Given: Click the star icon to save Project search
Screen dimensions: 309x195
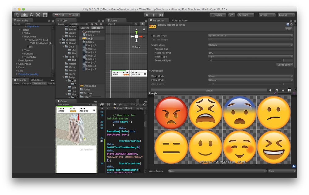Looking at the screenshot, I should (x=101, y=24).
